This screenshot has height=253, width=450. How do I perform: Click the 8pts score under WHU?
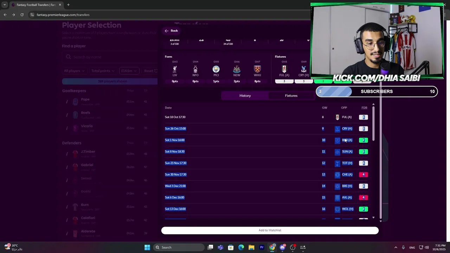[257, 82]
